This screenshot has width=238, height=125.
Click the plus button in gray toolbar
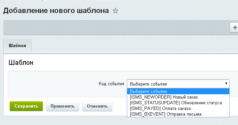[234, 28]
